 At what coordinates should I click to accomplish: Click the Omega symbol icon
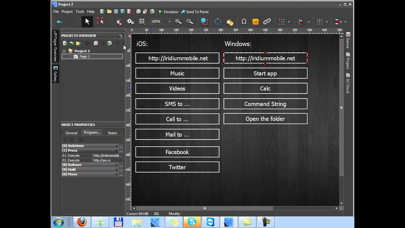click(x=244, y=22)
